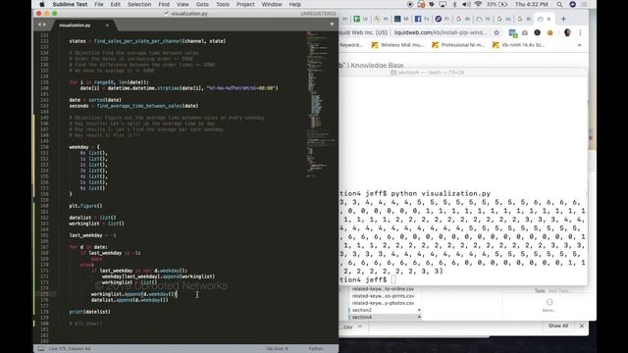The image size is (628, 353).
Task: Click the liquidweb.com address bar
Action: [441, 32]
